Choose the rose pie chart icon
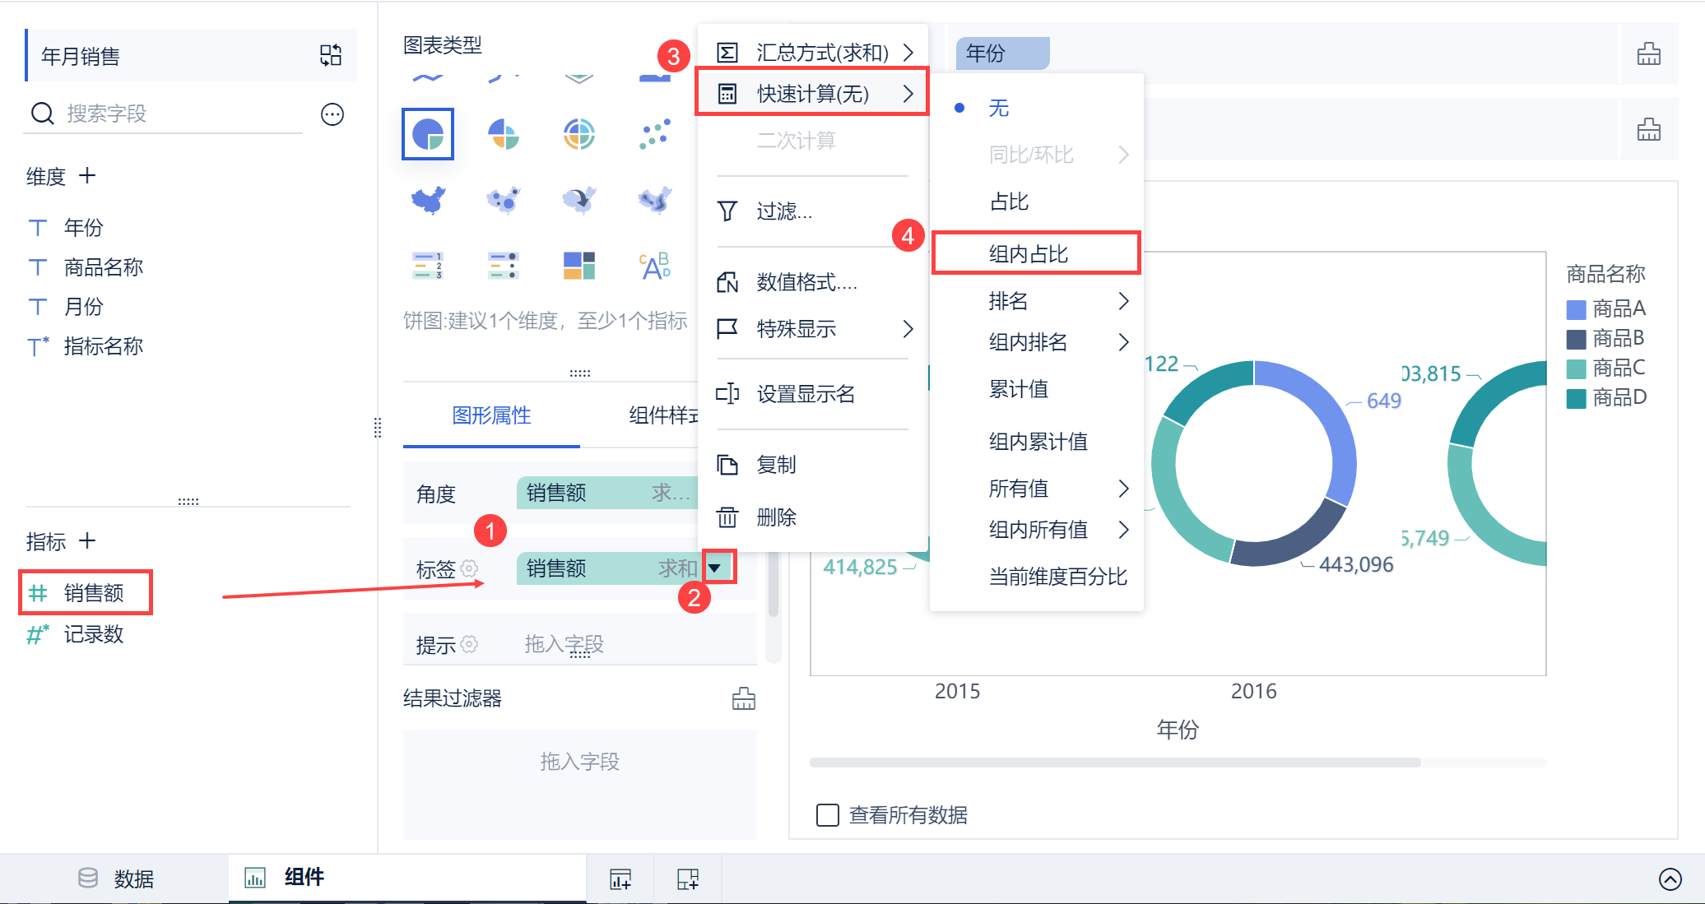This screenshot has width=1705, height=904. pos(503,134)
